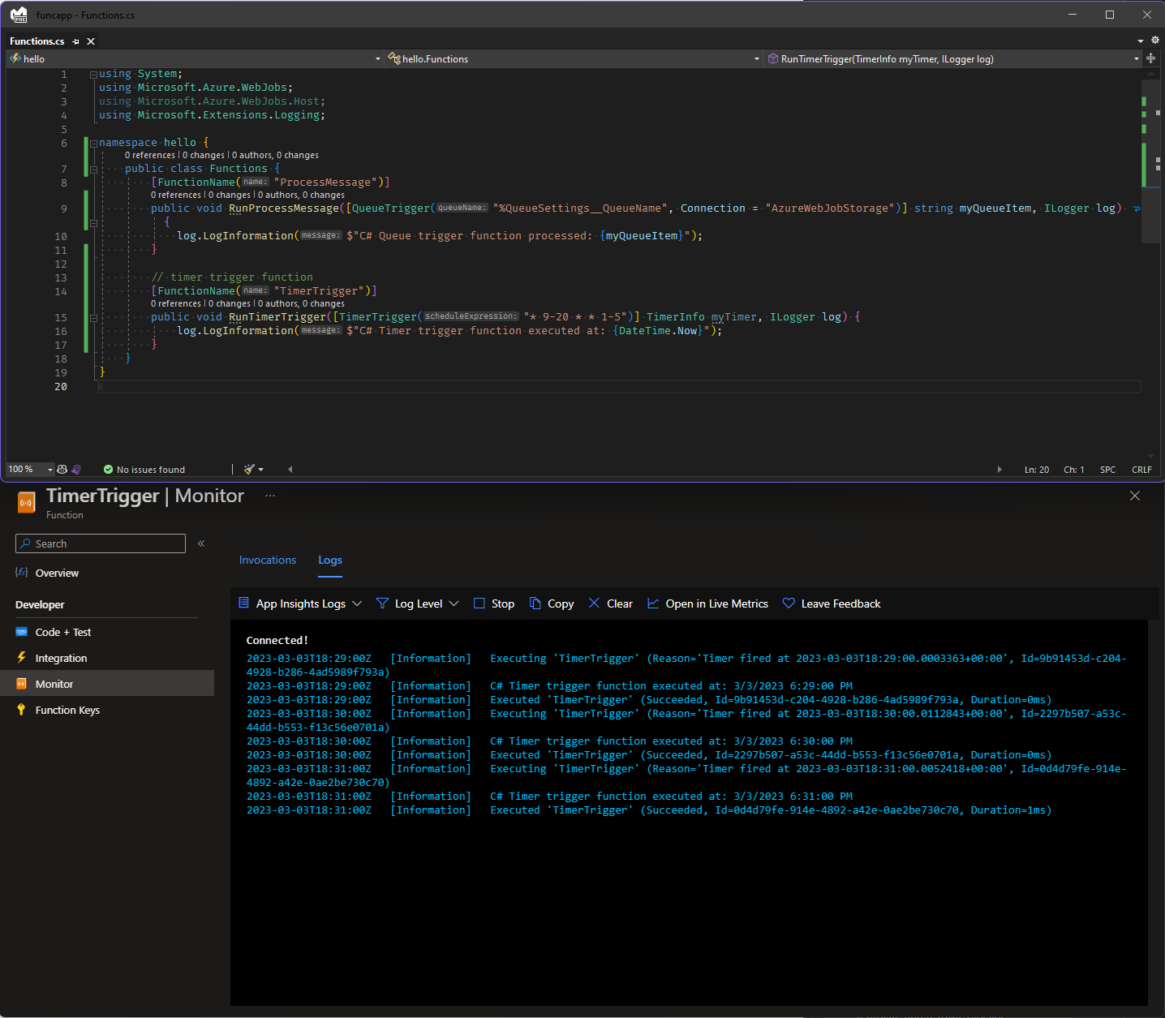Click the purple IntelliCode icon

(76, 469)
